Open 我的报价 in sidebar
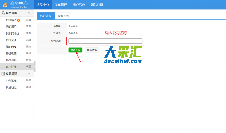This screenshot has height=133, width=226. coord(11,27)
